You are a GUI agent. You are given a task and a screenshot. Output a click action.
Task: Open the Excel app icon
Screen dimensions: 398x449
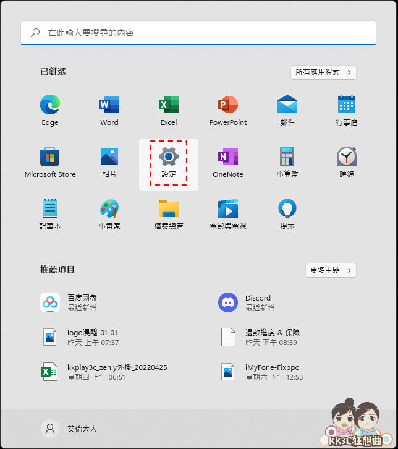click(x=169, y=105)
